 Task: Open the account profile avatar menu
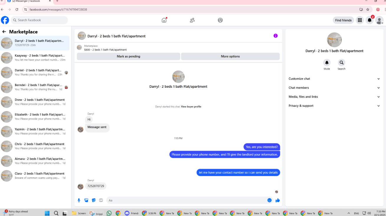point(379,20)
